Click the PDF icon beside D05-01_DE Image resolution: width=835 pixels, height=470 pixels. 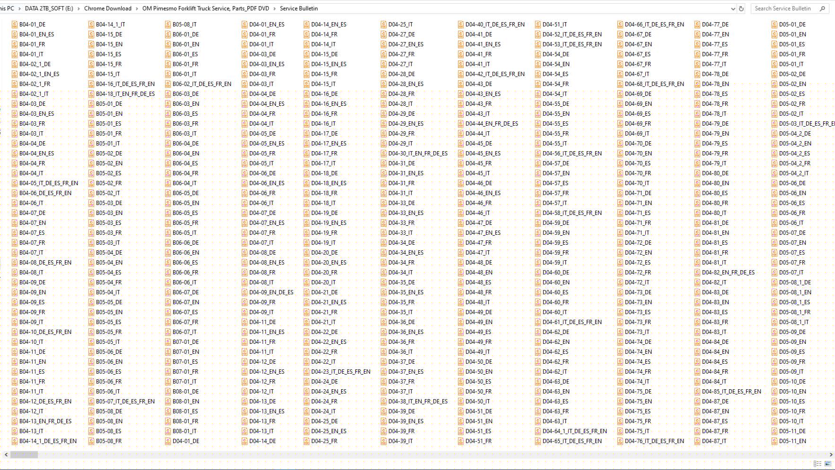point(774,25)
